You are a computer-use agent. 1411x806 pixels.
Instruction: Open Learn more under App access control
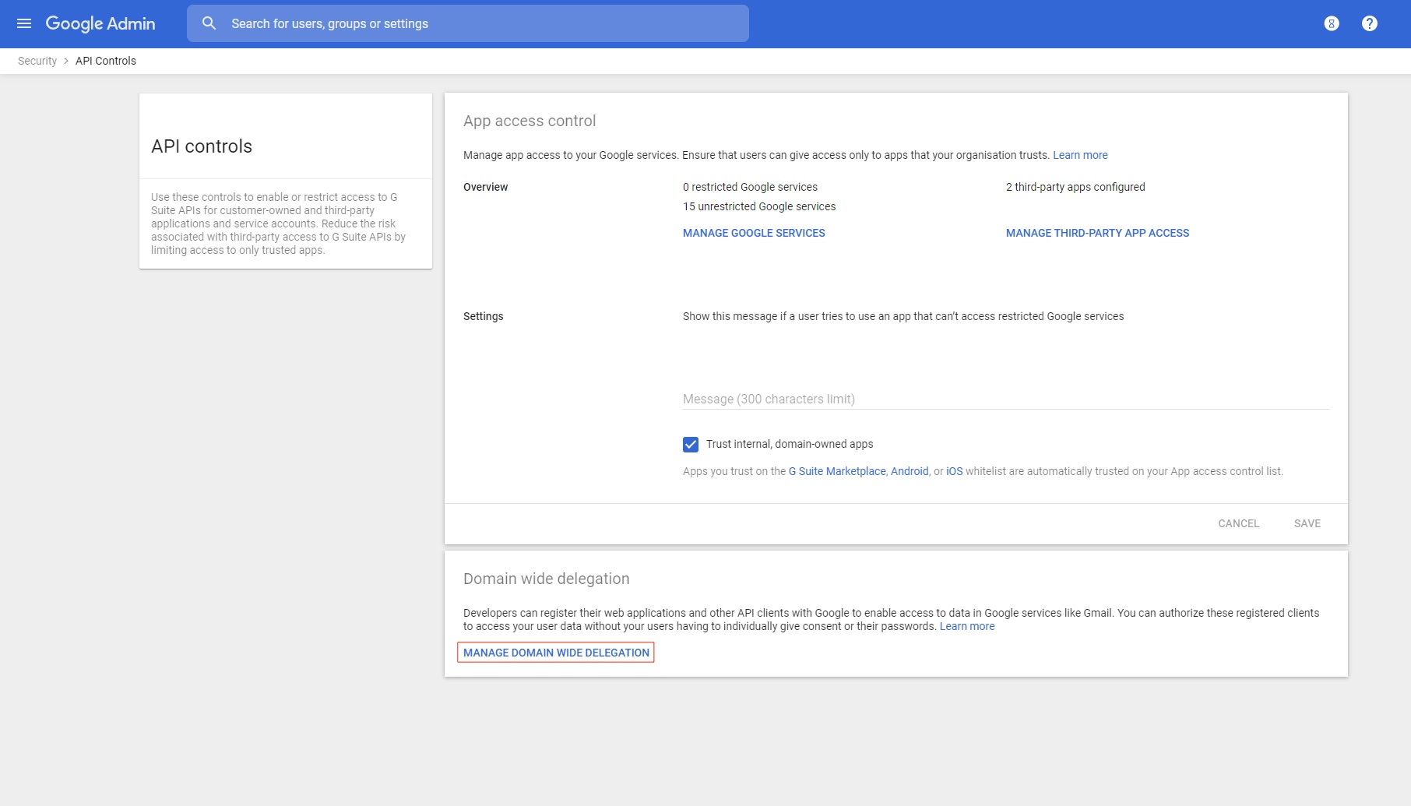click(1079, 155)
